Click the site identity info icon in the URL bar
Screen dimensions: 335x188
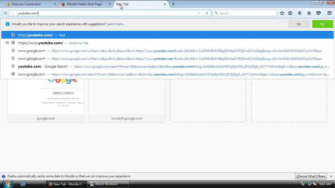pos(13,13)
